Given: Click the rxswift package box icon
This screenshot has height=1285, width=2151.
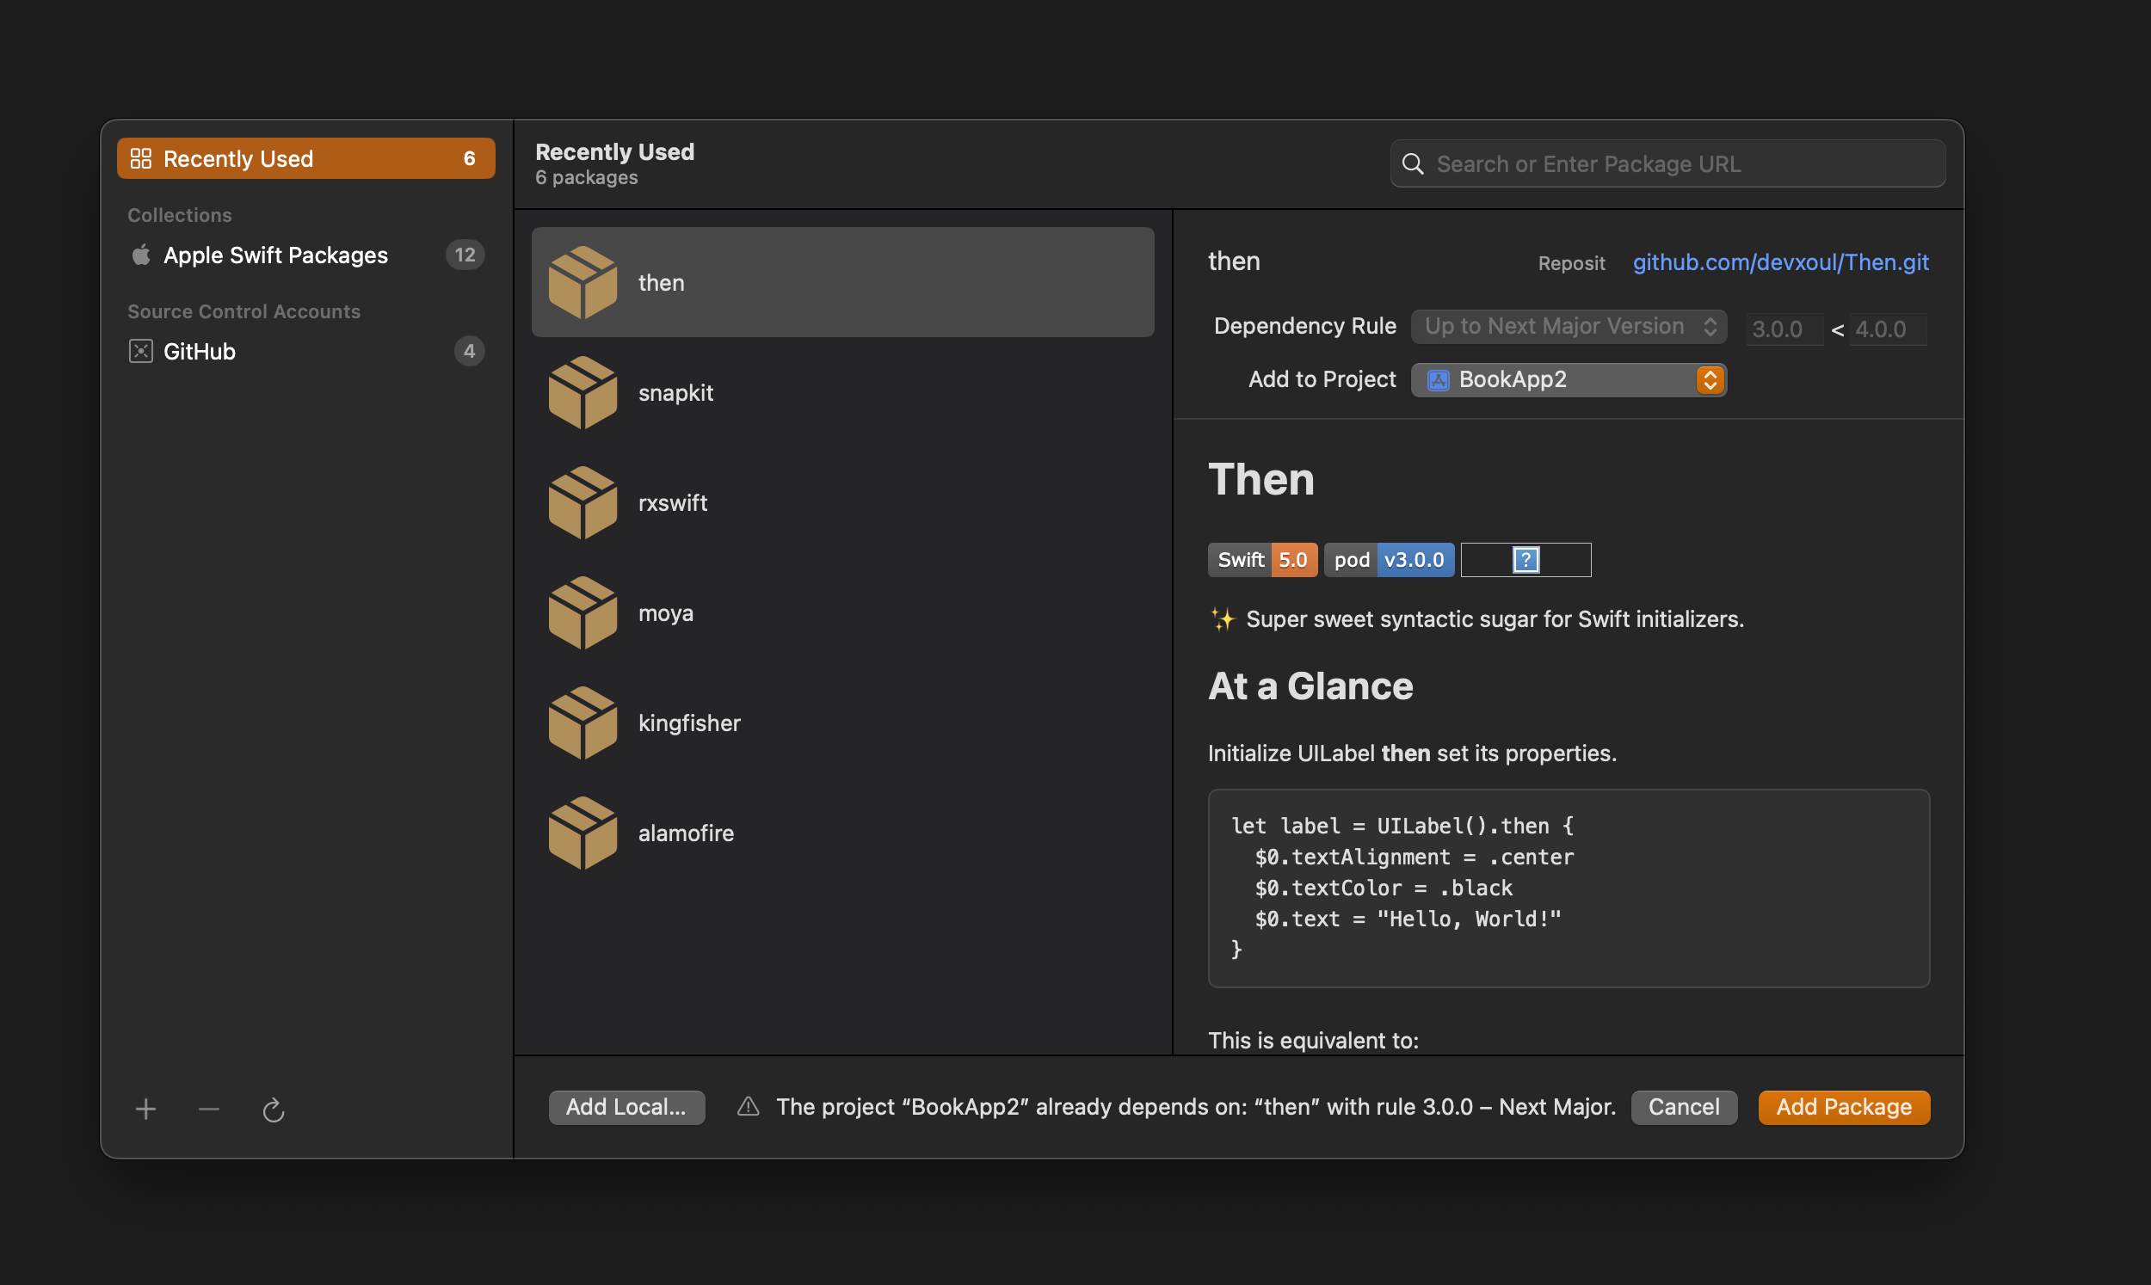Looking at the screenshot, I should click(582, 502).
